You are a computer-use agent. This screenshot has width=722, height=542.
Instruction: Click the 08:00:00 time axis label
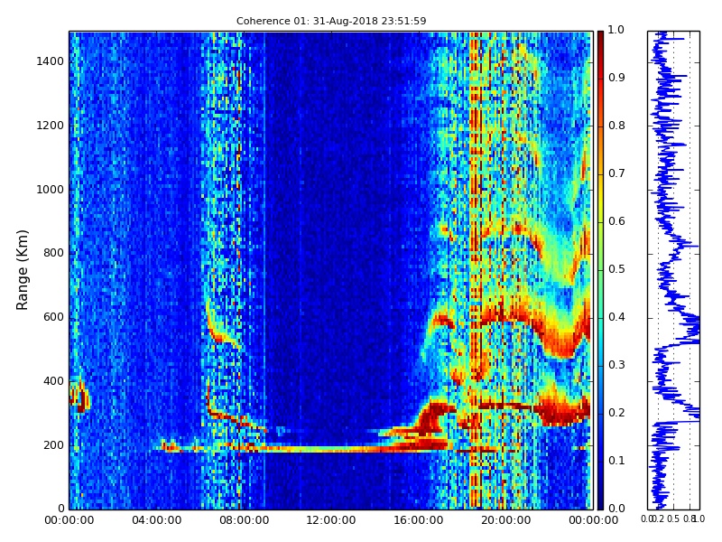pyautogui.click(x=244, y=520)
